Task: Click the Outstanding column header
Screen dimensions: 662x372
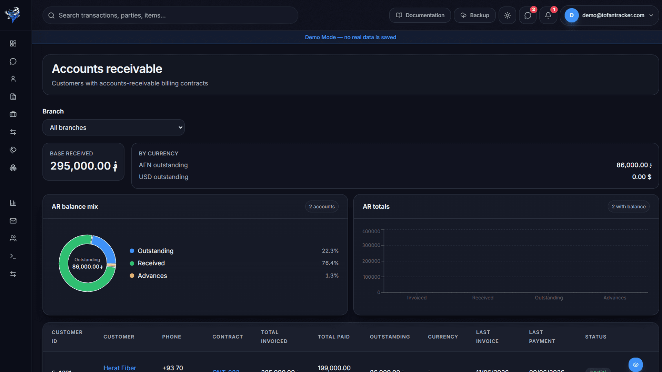Action: (x=390, y=337)
